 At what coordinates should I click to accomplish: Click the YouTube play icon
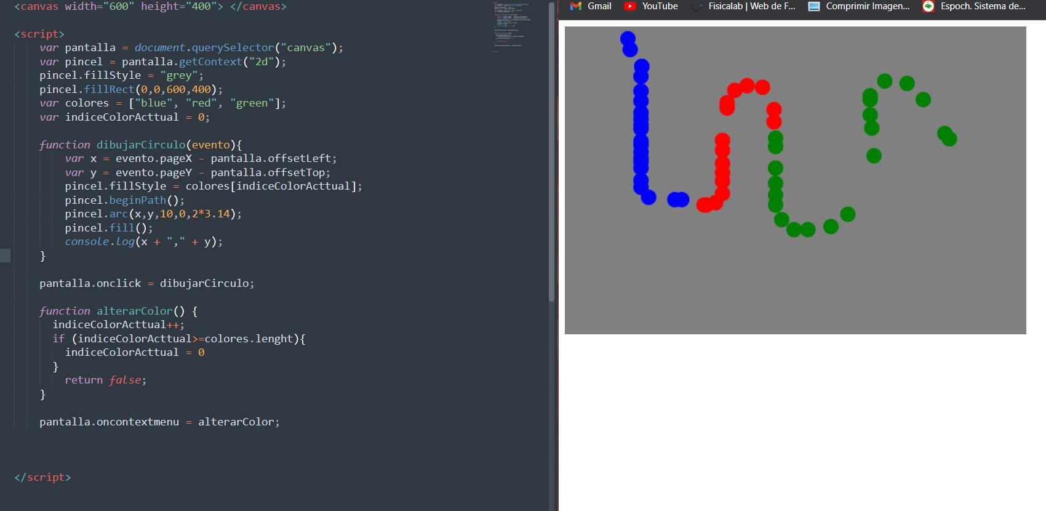629,6
